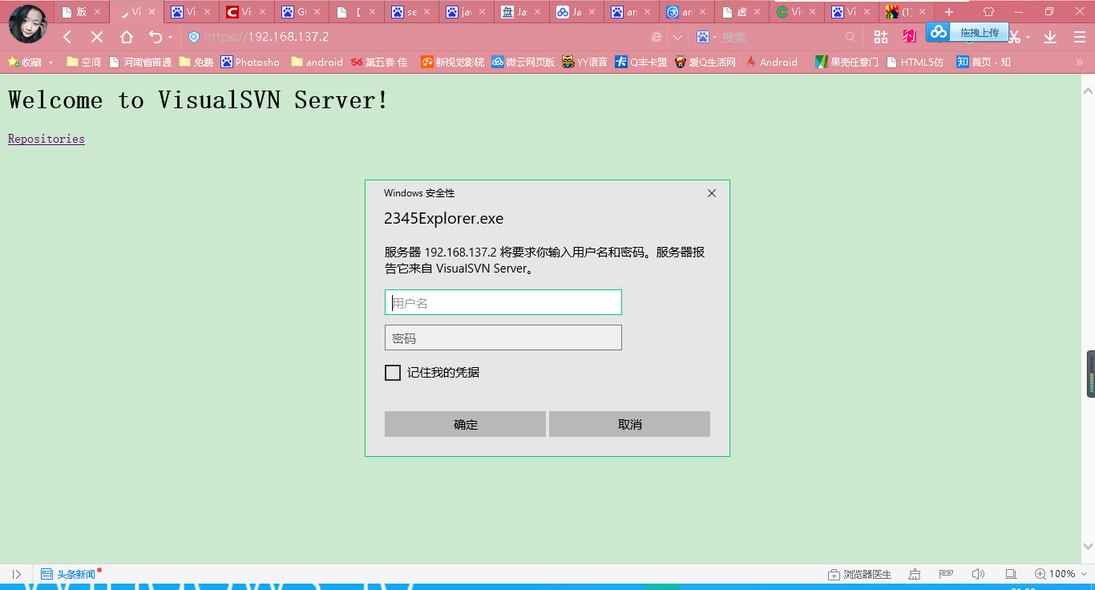Add a new tab with the plus button
The width and height of the screenshot is (1095, 590).
(949, 12)
